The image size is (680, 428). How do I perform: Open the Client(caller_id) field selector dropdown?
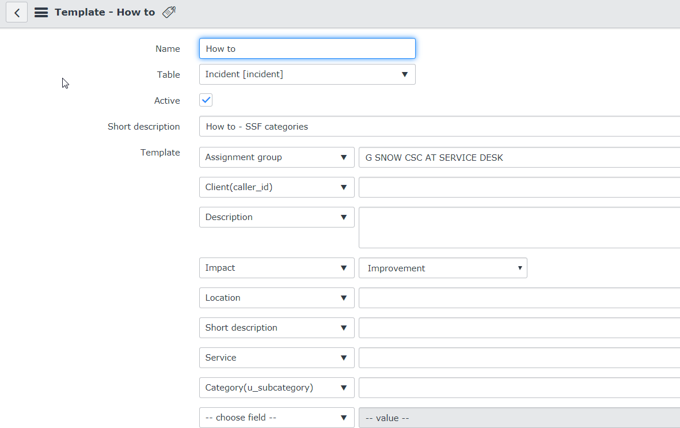276,187
